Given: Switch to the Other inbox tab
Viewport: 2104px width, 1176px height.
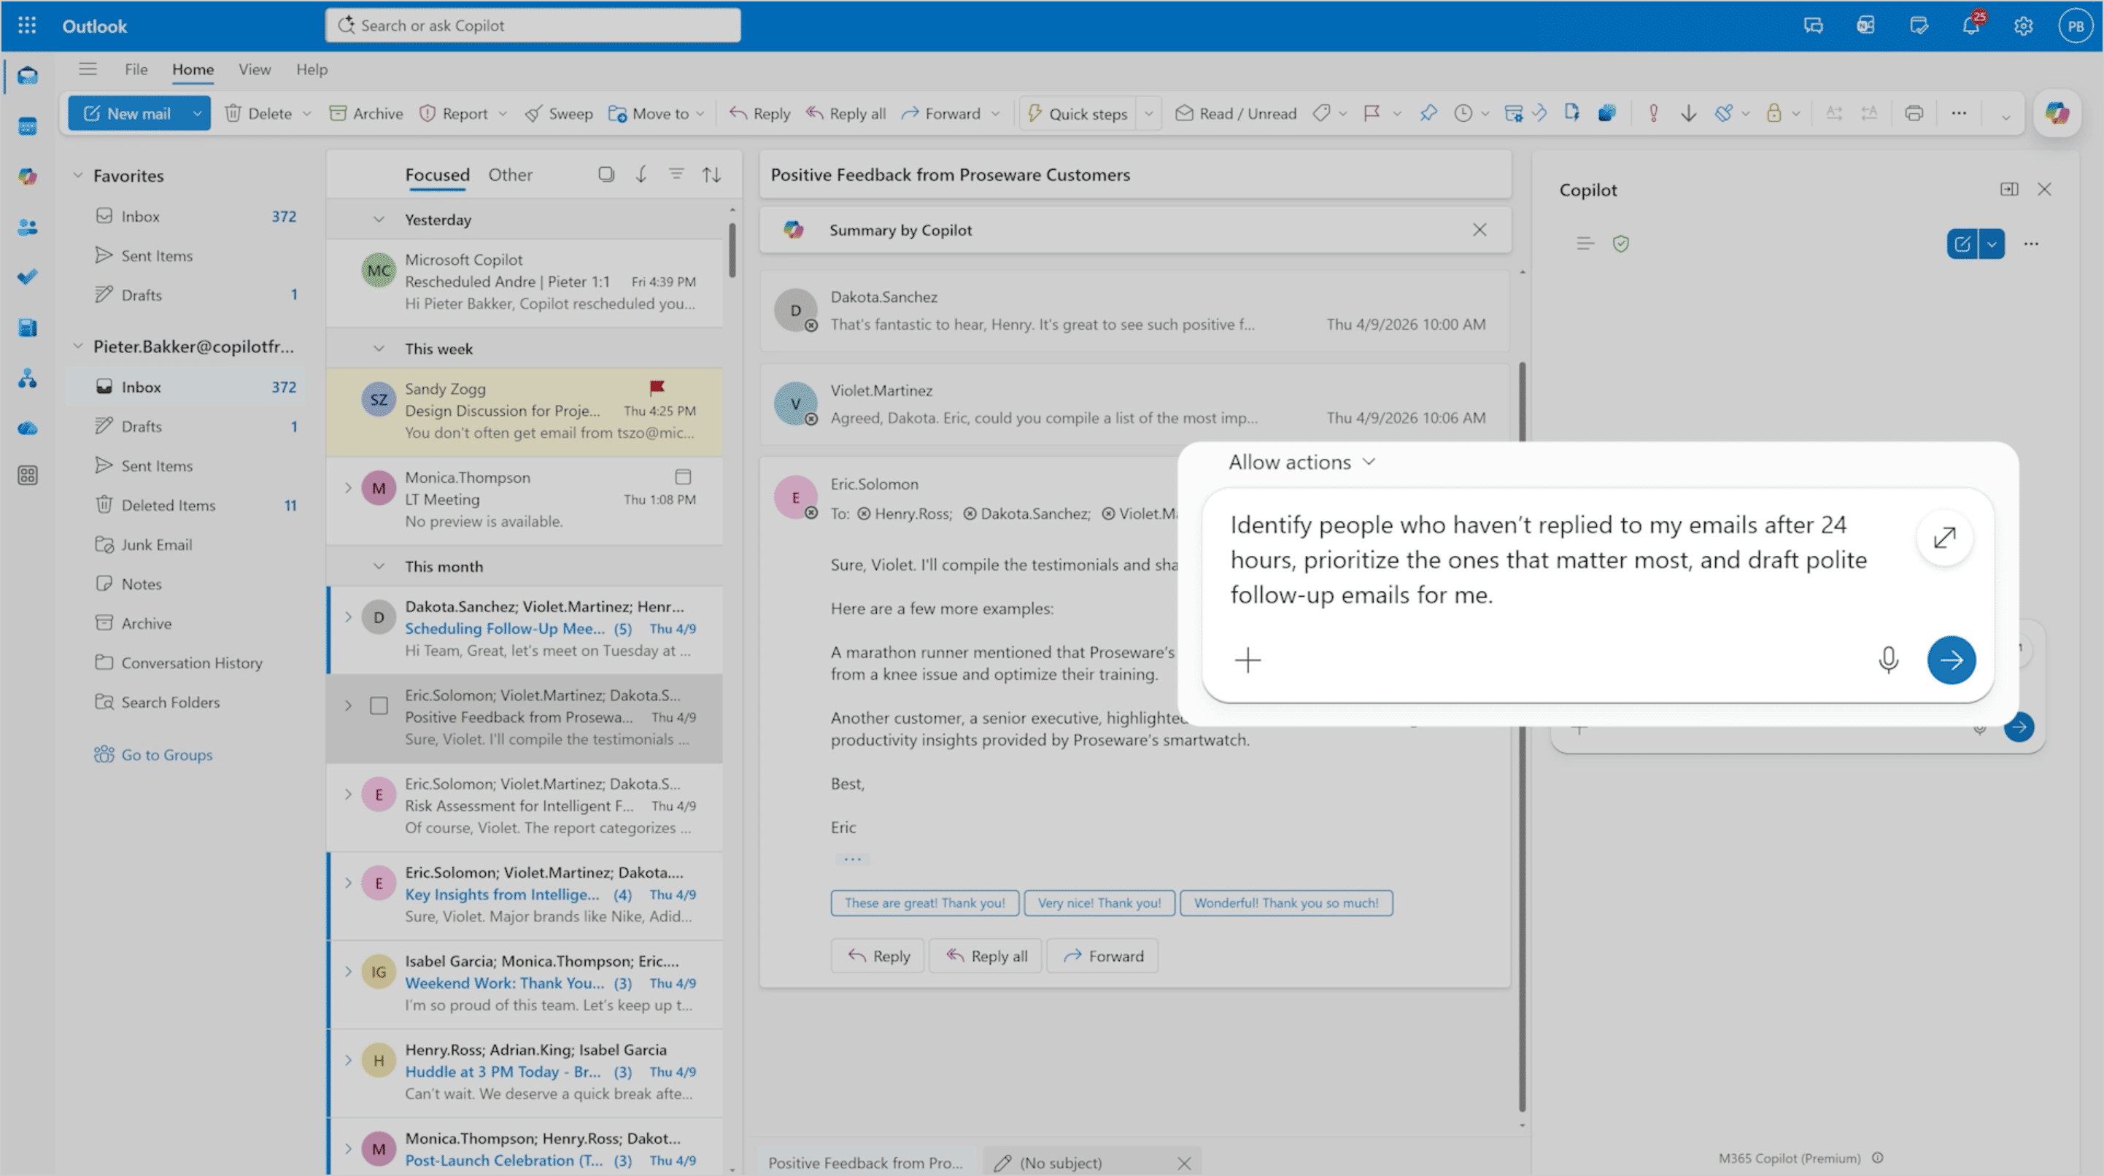Looking at the screenshot, I should coord(510,174).
